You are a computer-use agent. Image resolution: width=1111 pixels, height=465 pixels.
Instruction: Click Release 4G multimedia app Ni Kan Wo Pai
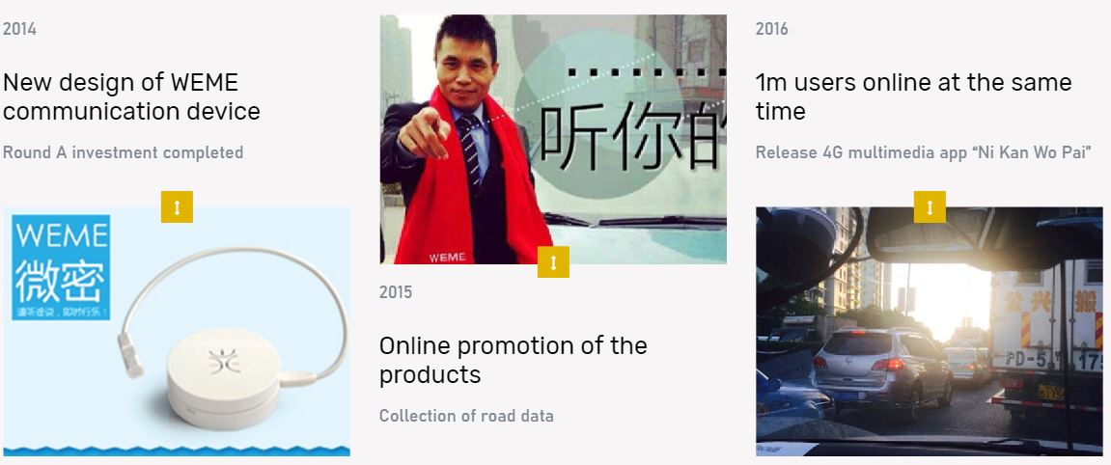pyautogui.click(x=923, y=152)
